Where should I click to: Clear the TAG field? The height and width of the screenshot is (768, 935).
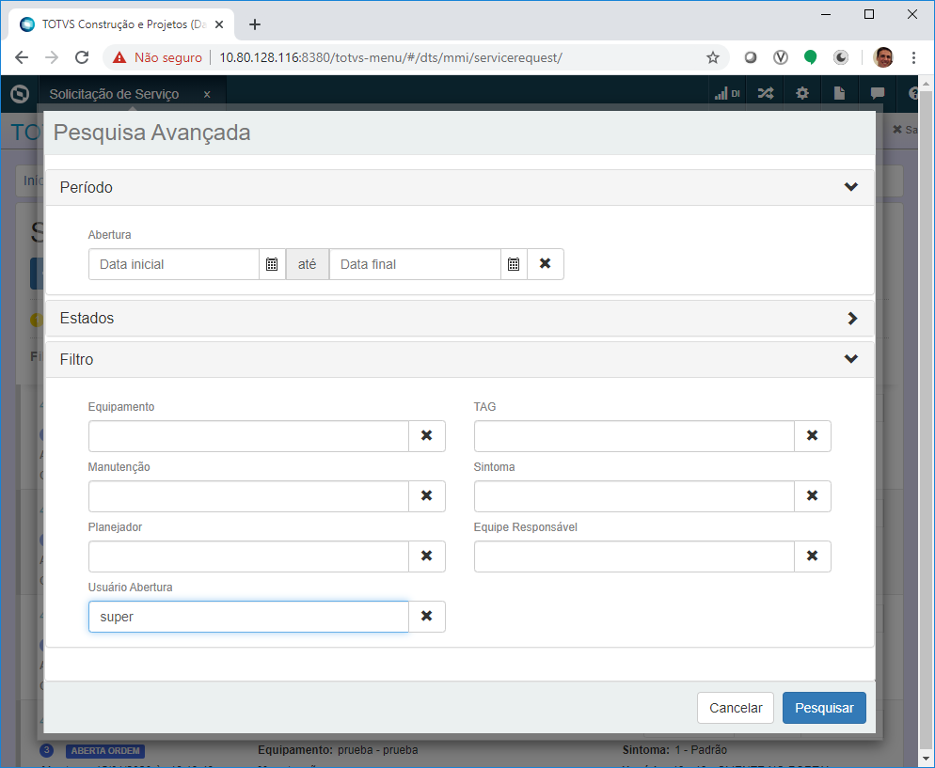[x=812, y=435]
